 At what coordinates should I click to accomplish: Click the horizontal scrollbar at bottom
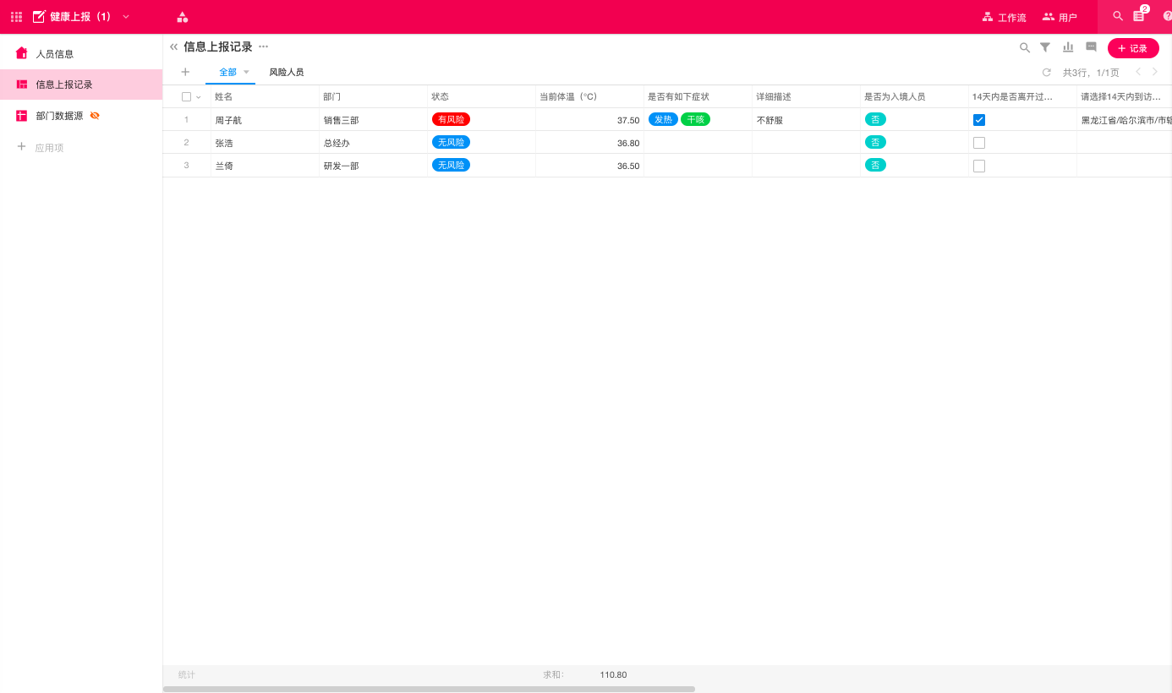pyautogui.click(x=429, y=689)
